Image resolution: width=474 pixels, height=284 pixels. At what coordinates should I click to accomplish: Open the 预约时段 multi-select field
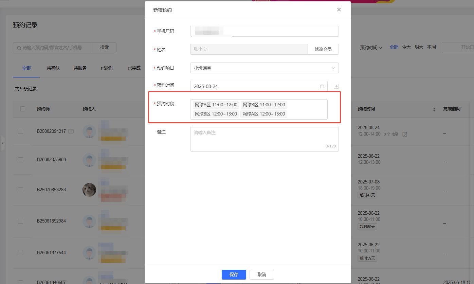point(306,109)
